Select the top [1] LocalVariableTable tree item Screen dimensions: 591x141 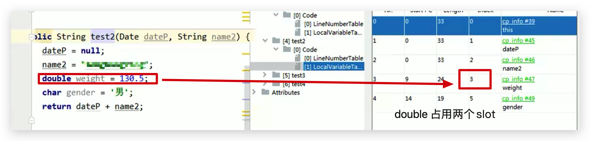[x=333, y=32]
